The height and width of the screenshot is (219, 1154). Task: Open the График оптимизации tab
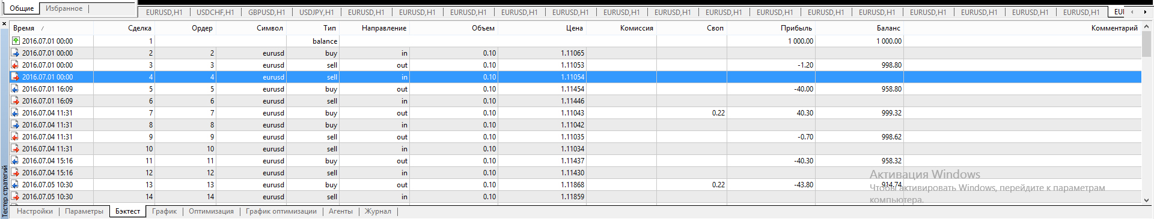(281, 211)
